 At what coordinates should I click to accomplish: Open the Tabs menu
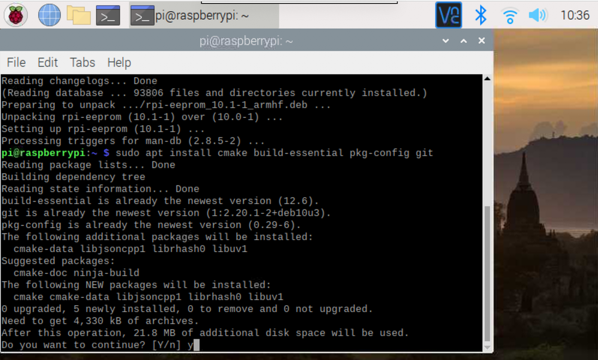tap(82, 62)
